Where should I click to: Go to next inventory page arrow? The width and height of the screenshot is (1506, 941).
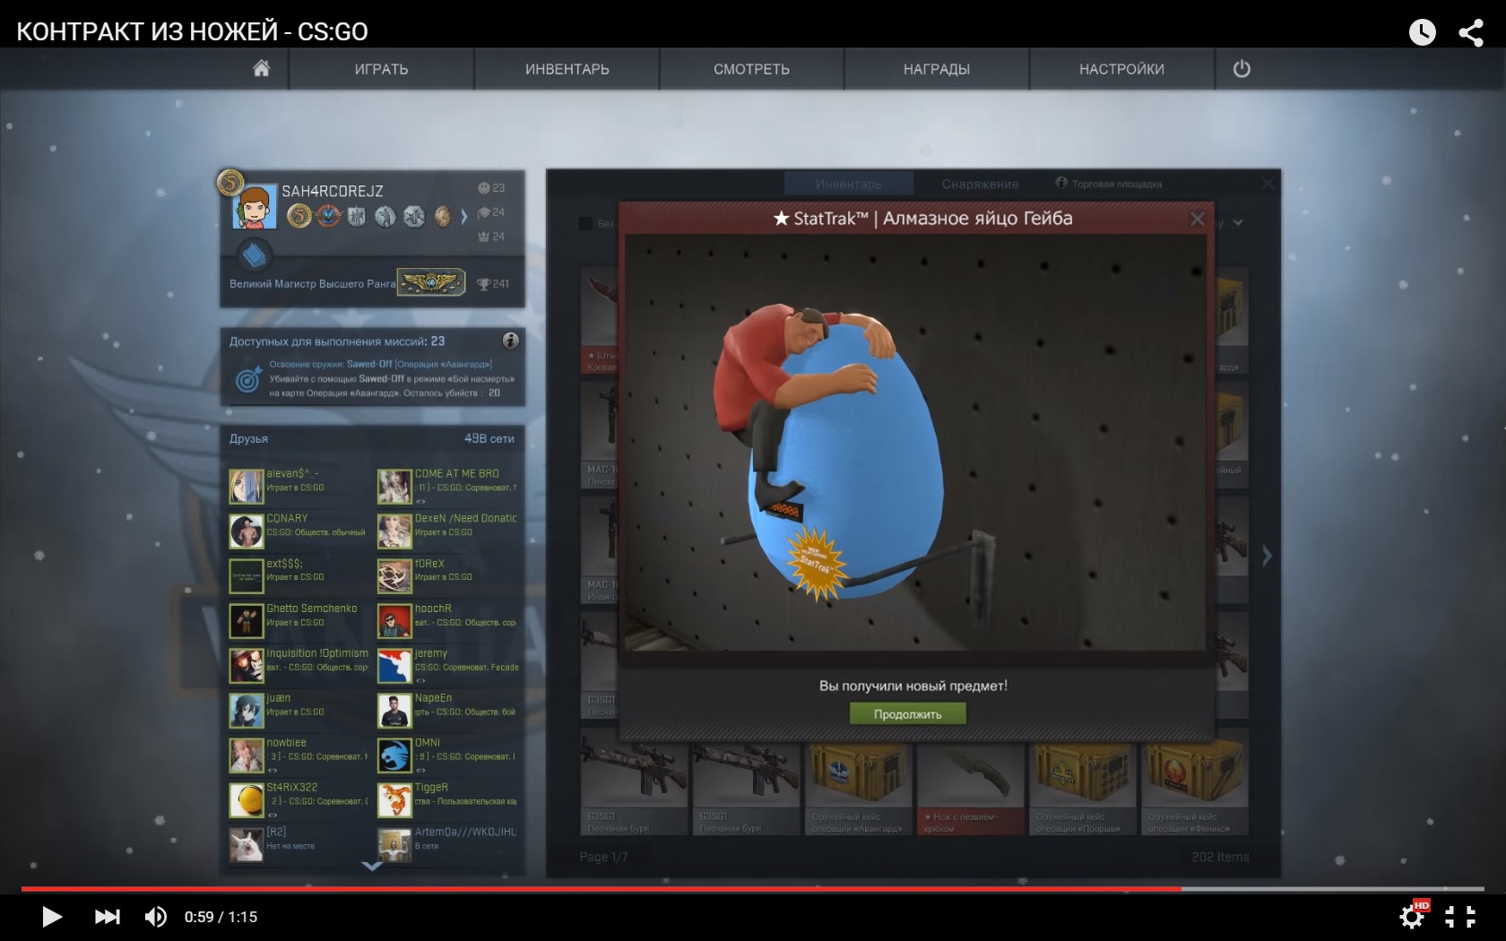pyautogui.click(x=1267, y=556)
